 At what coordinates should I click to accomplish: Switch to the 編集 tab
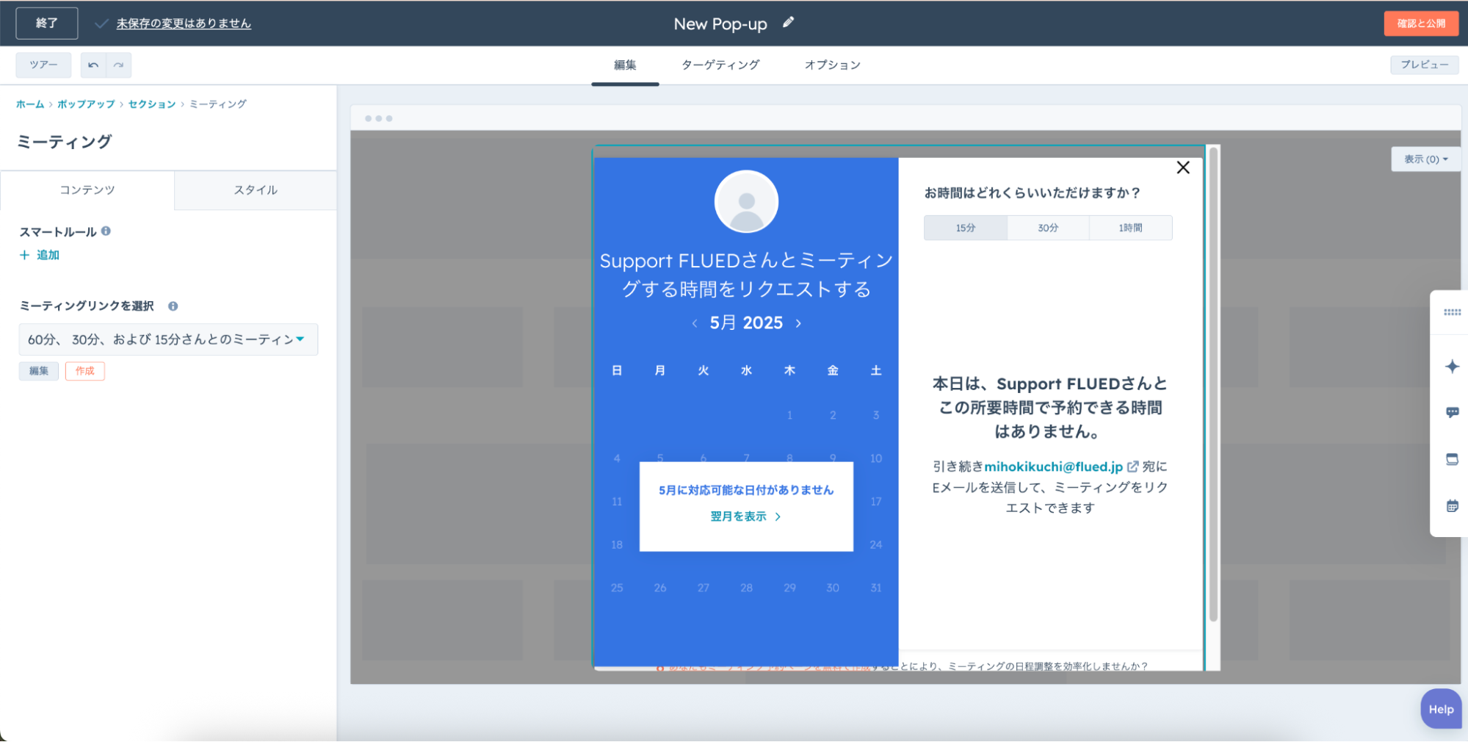tap(625, 65)
